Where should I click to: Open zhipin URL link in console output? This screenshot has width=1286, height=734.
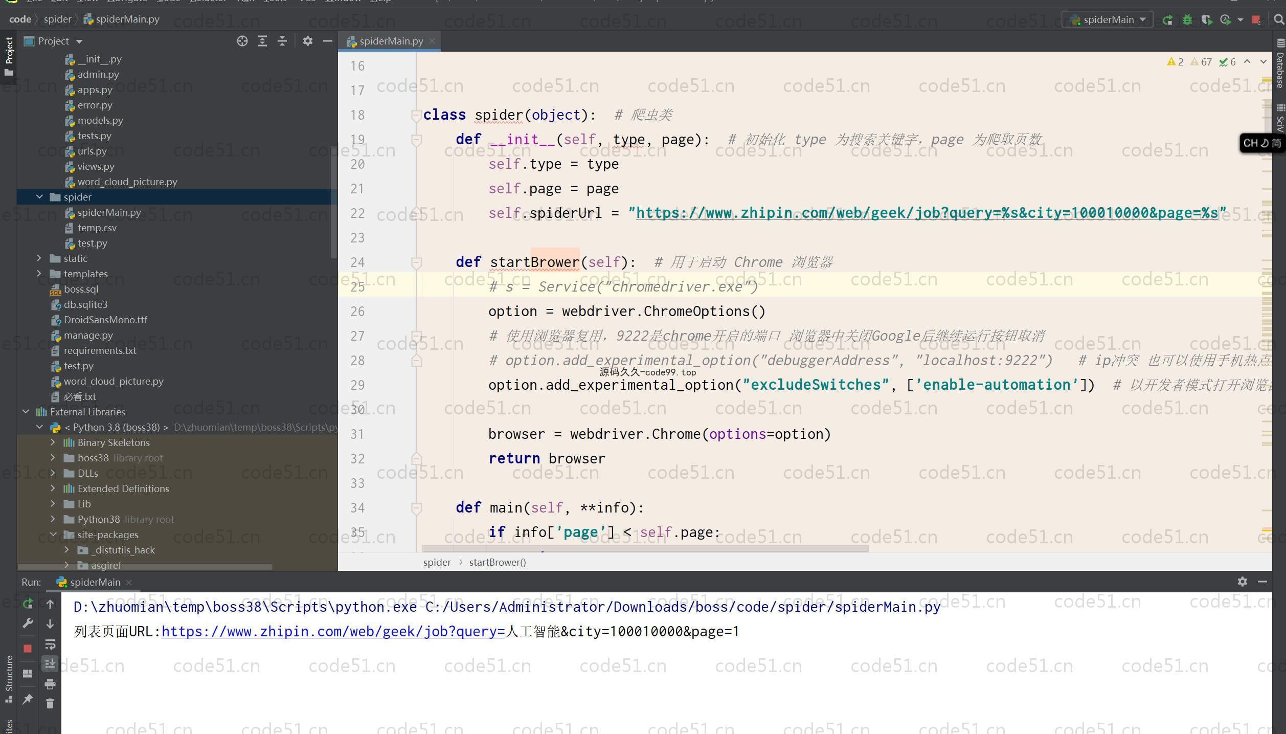[x=333, y=632]
